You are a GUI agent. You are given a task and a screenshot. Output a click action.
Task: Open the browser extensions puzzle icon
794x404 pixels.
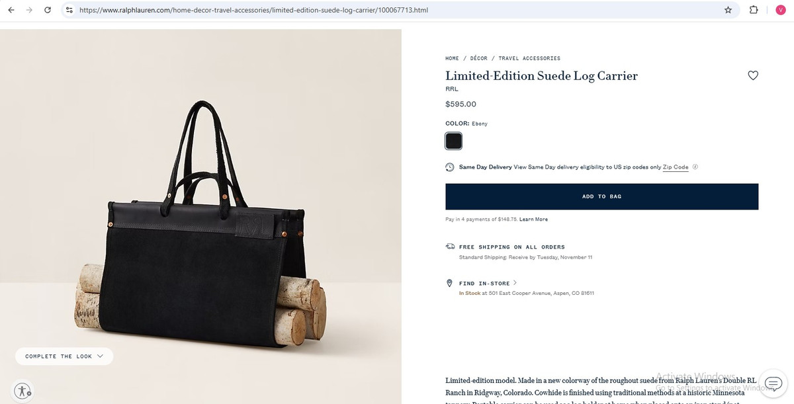pos(753,10)
